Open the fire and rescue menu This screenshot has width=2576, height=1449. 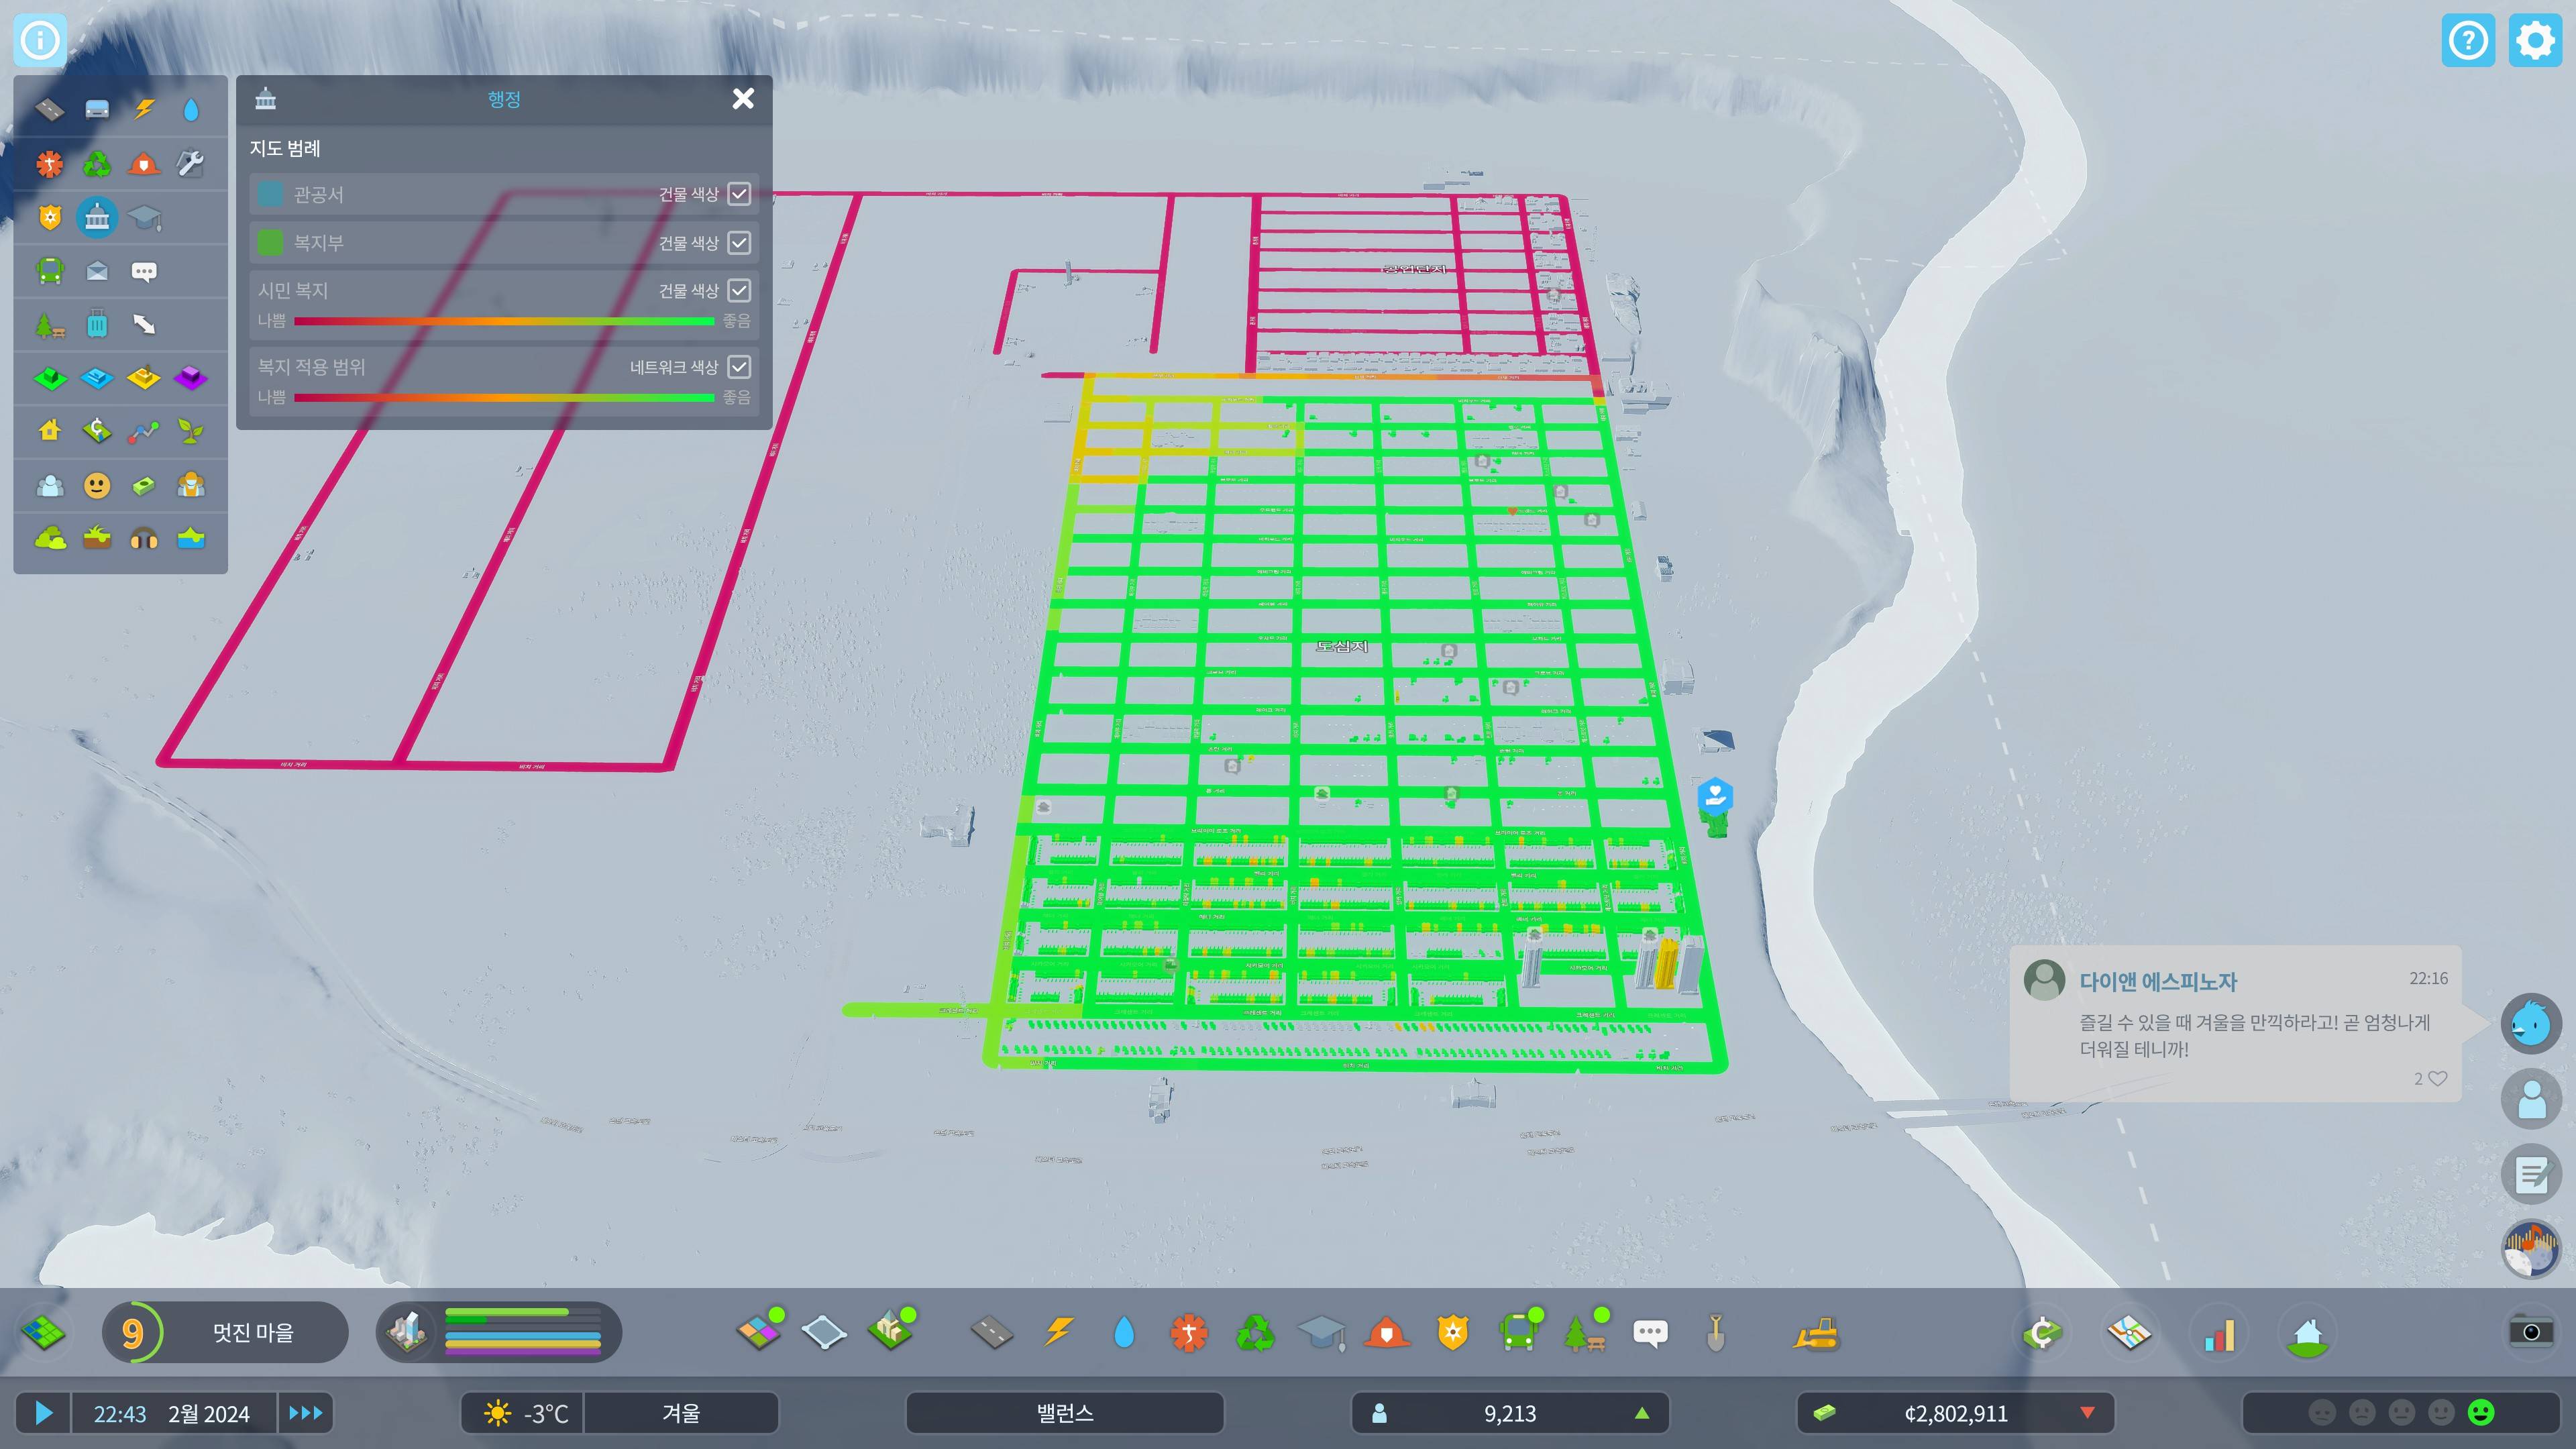coord(1387,1333)
